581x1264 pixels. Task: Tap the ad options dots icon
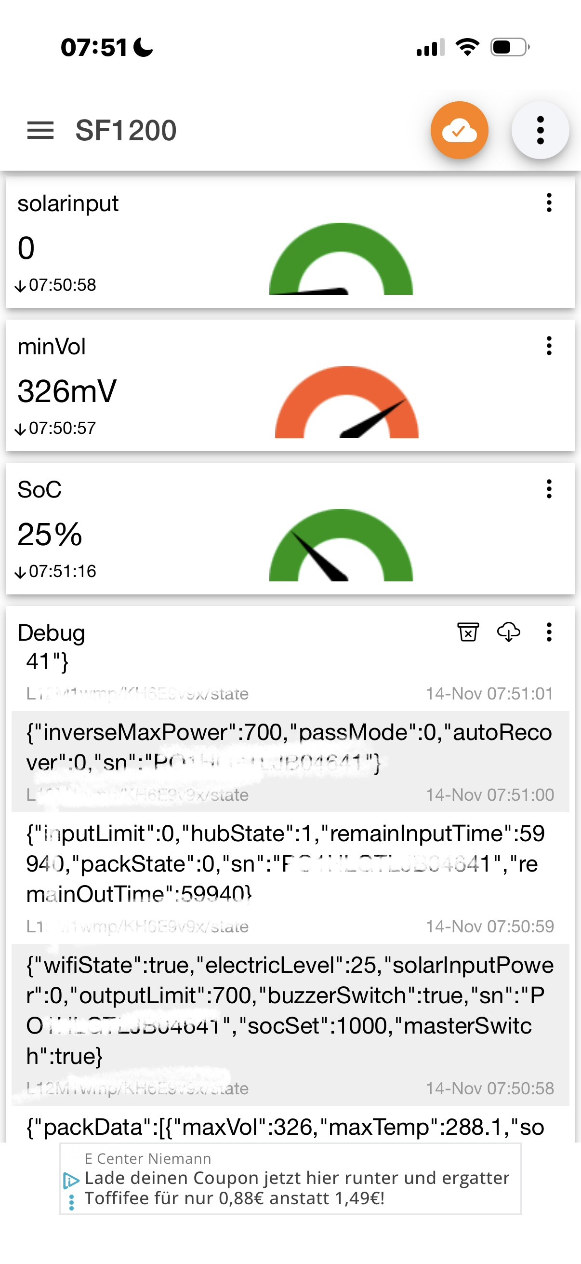(72, 1202)
